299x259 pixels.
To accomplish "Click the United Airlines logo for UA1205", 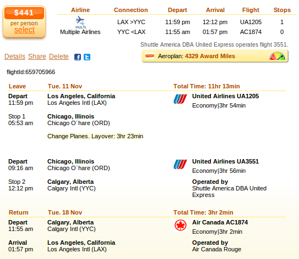I will point(180,99).
